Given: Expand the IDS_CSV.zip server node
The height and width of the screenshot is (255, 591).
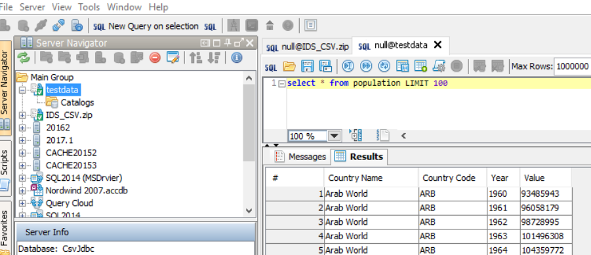Looking at the screenshot, I should click(x=22, y=115).
